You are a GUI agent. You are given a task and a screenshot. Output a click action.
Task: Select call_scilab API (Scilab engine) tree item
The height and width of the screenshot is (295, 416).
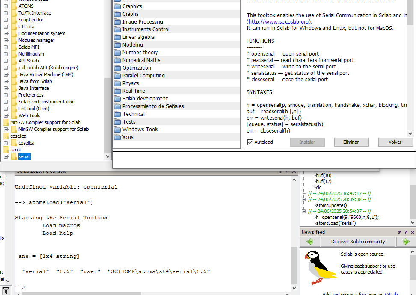coord(48,68)
